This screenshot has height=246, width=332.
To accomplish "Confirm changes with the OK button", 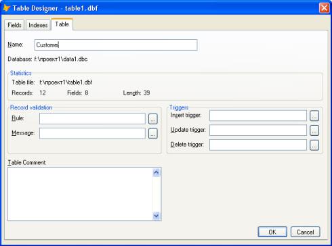I will [x=272, y=232].
